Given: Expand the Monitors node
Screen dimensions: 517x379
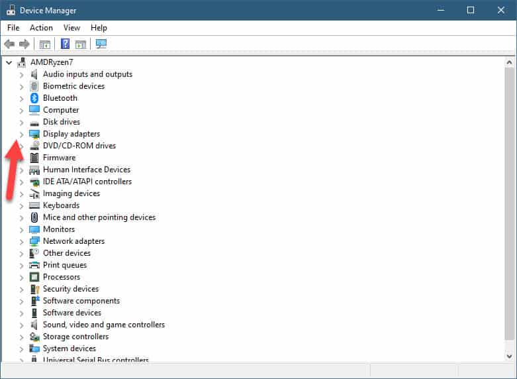Looking at the screenshot, I should (x=21, y=230).
